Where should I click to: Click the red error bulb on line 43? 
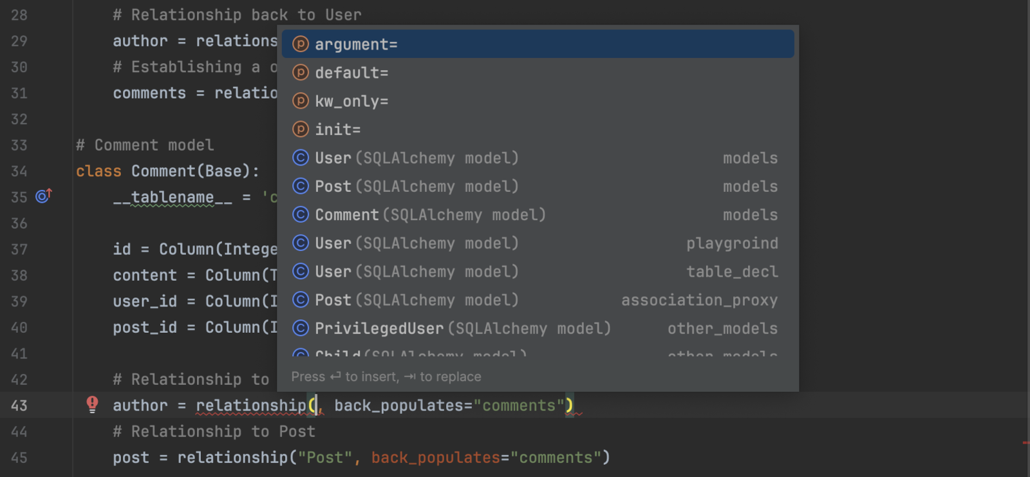point(92,404)
